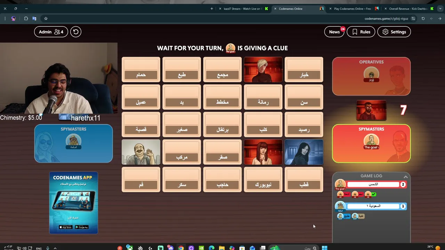
Task: Select the word card سن
Action: 304,97
